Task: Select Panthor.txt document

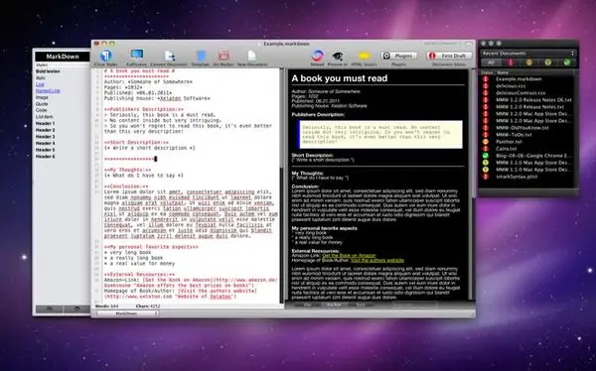Action: pyautogui.click(x=509, y=142)
